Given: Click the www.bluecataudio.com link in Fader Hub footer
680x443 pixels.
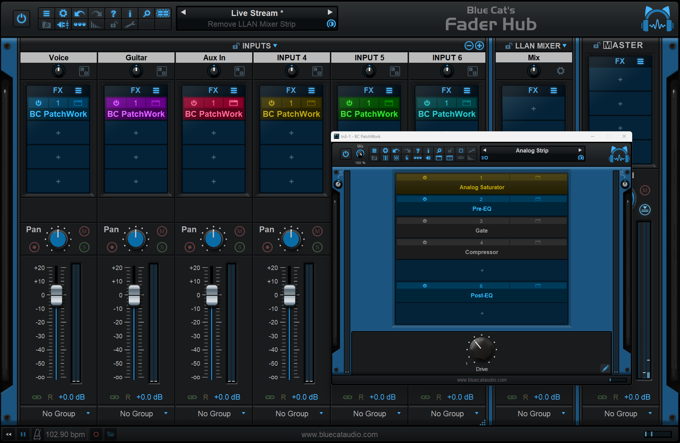Looking at the screenshot, I should pyautogui.click(x=339, y=434).
